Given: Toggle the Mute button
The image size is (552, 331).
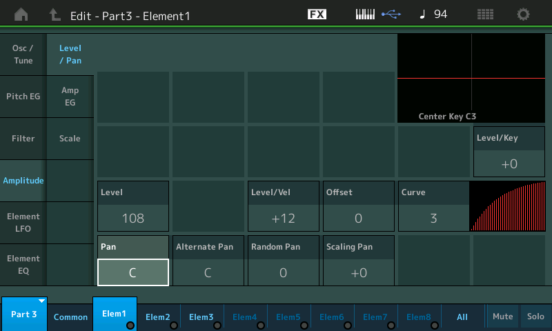Looking at the screenshot, I should pyautogui.click(x=502, y=317).
